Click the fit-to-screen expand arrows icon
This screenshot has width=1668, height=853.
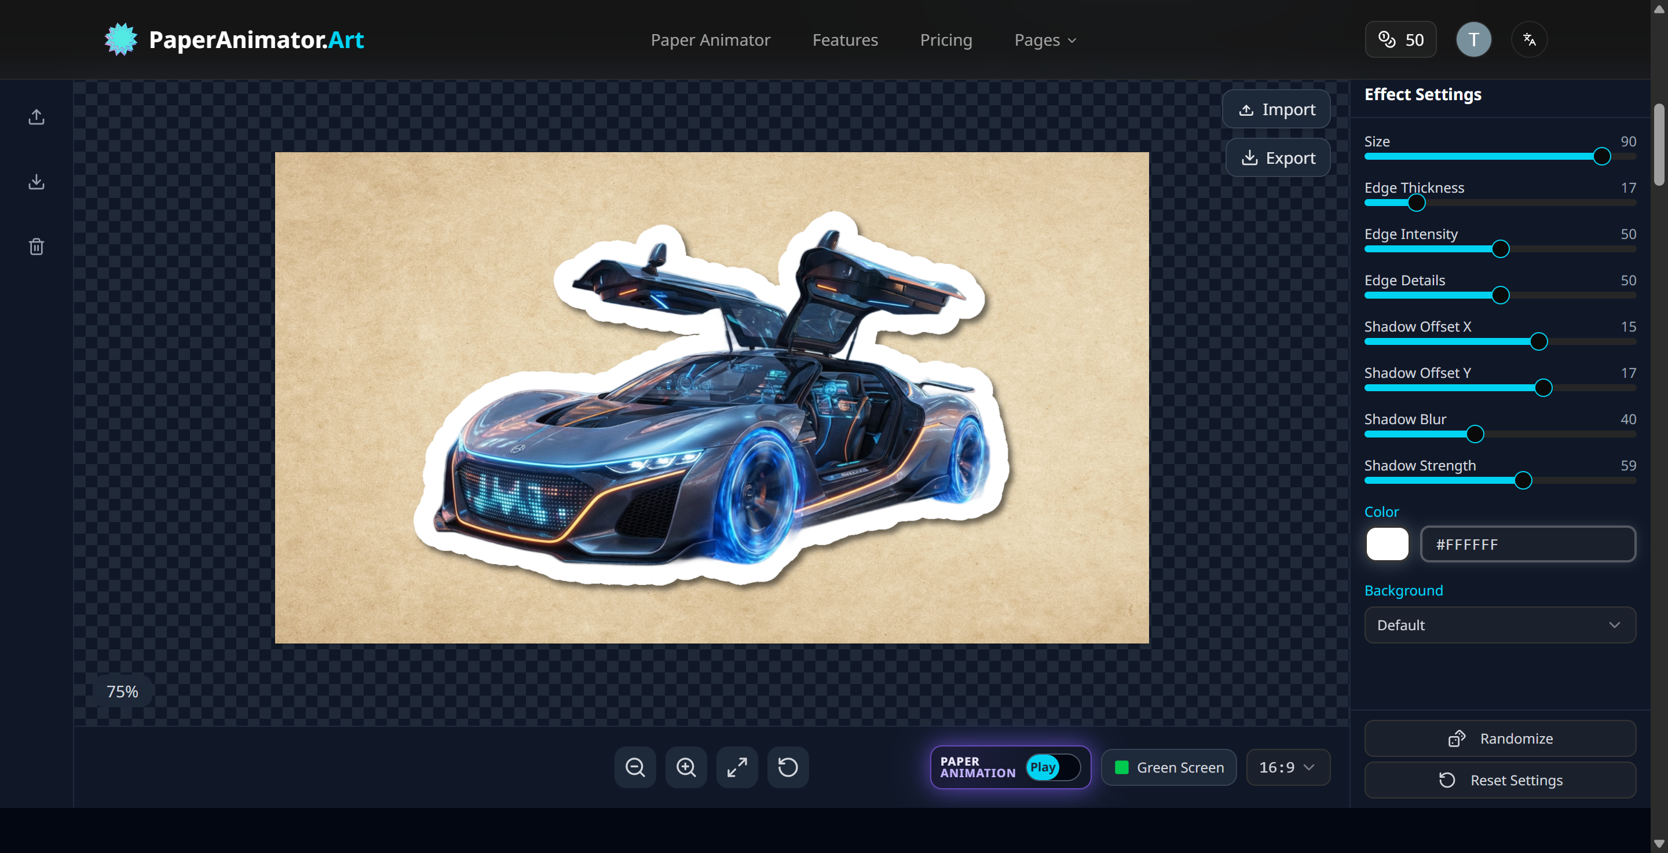(x=737, y=767)
